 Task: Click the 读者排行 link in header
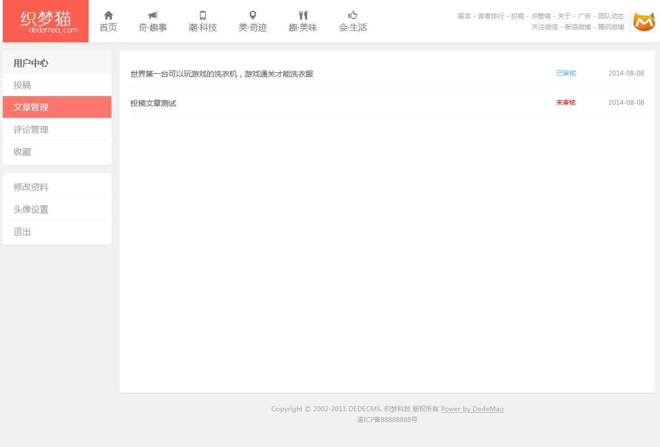(490, 16)
